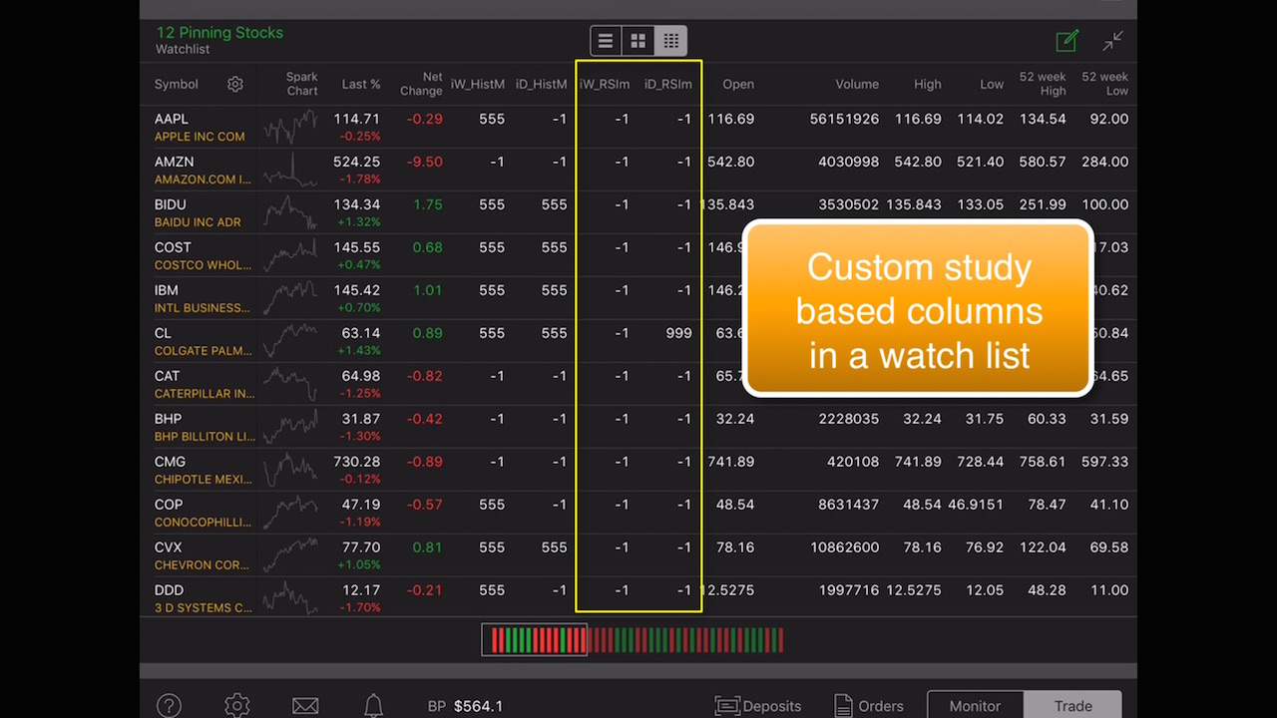Click the buying power $564.1 value
The image size is (1277, 718).
[478, 706]
